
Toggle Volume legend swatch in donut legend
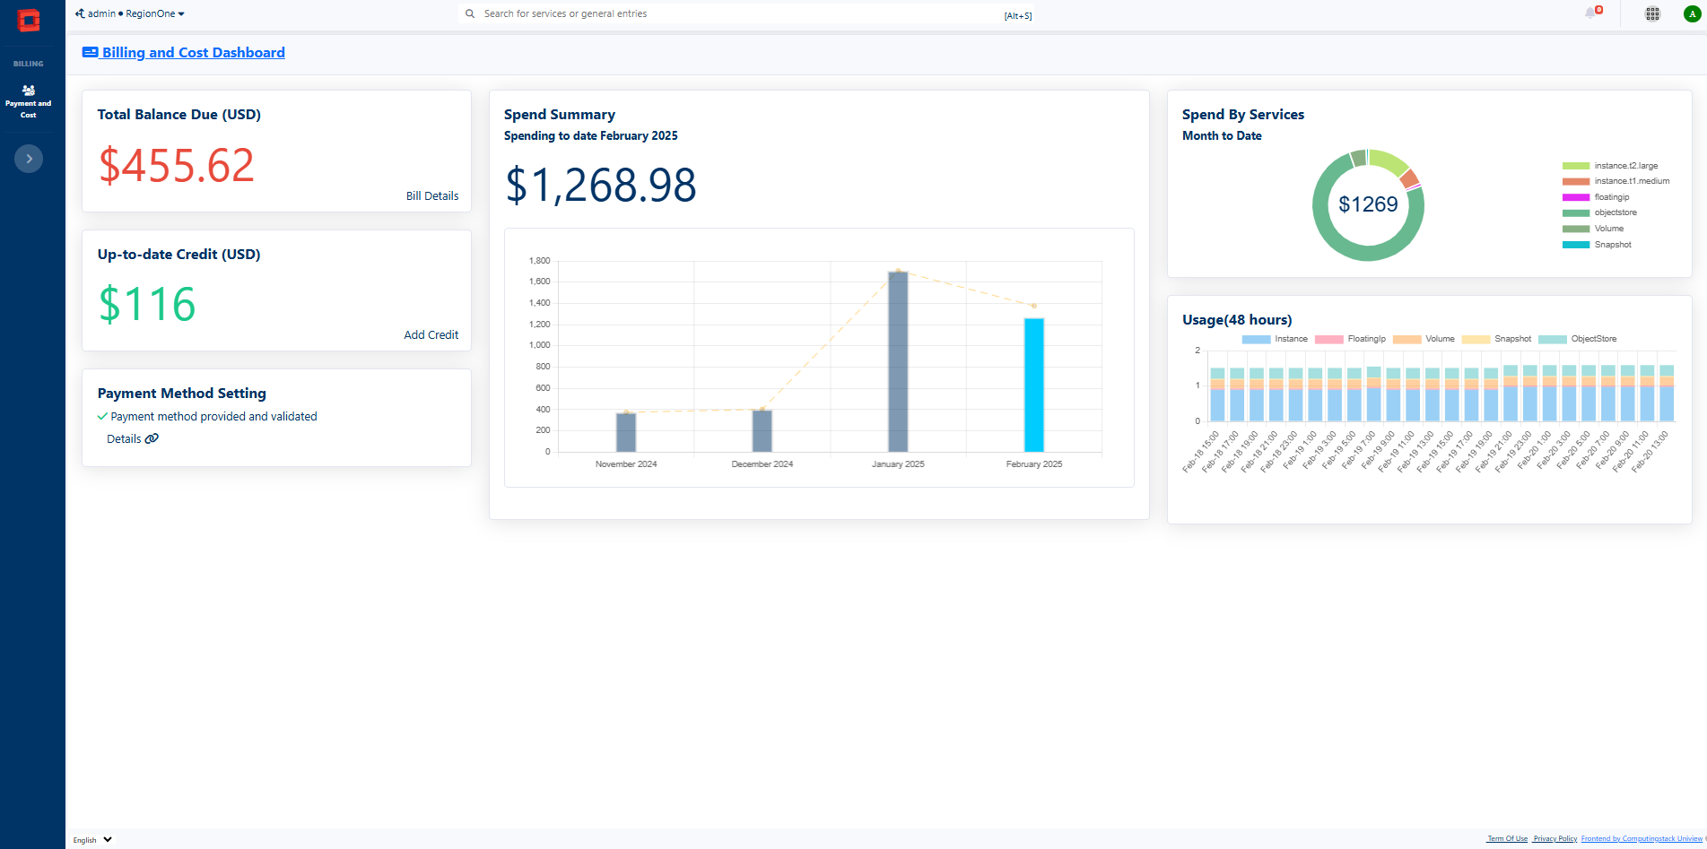pos(1576,229)
